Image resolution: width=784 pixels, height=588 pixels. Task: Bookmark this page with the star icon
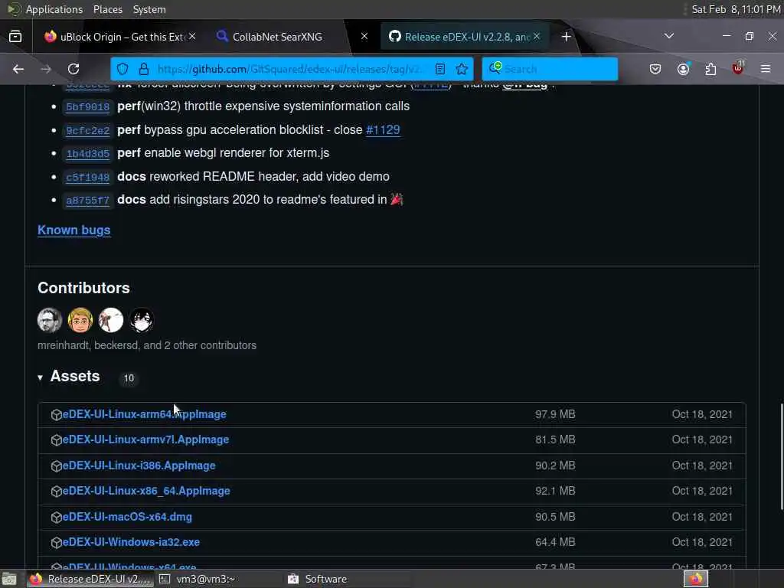[462, 69]
